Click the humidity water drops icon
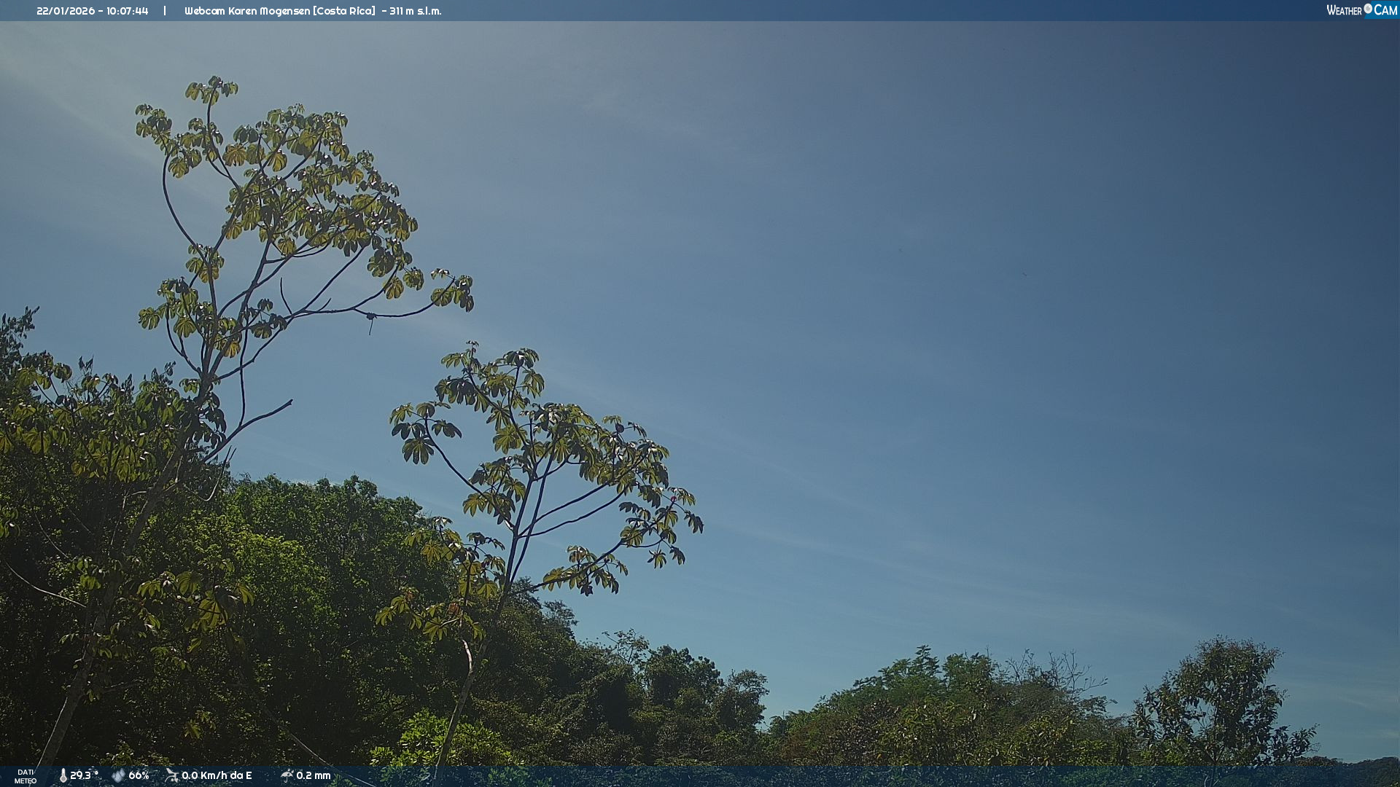The image size is (1400, 787). coord(118,775)
